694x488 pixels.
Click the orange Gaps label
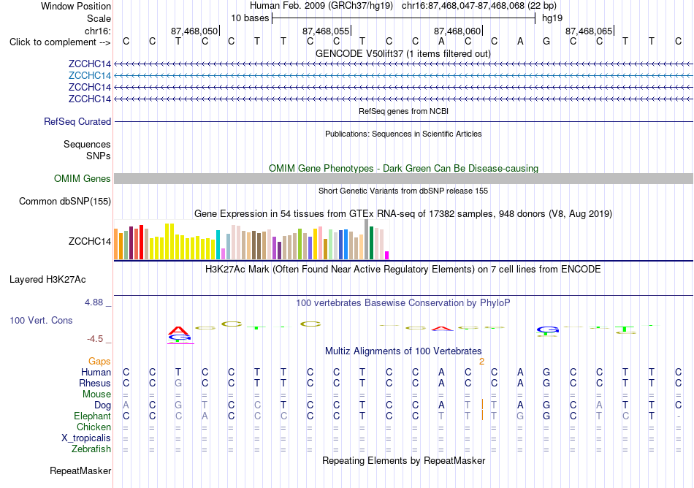tap(99, 362)
